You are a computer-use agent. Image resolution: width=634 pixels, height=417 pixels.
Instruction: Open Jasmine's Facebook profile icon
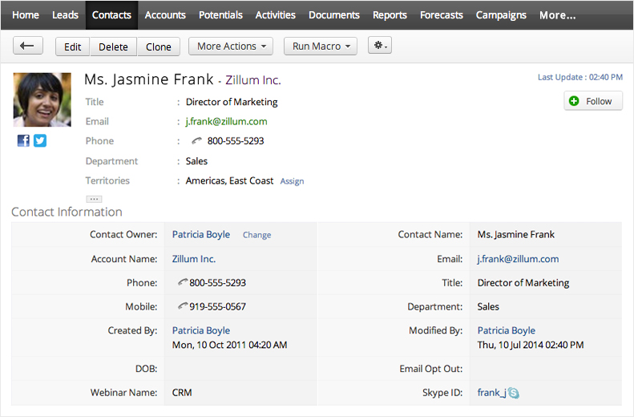click(23, 140)
